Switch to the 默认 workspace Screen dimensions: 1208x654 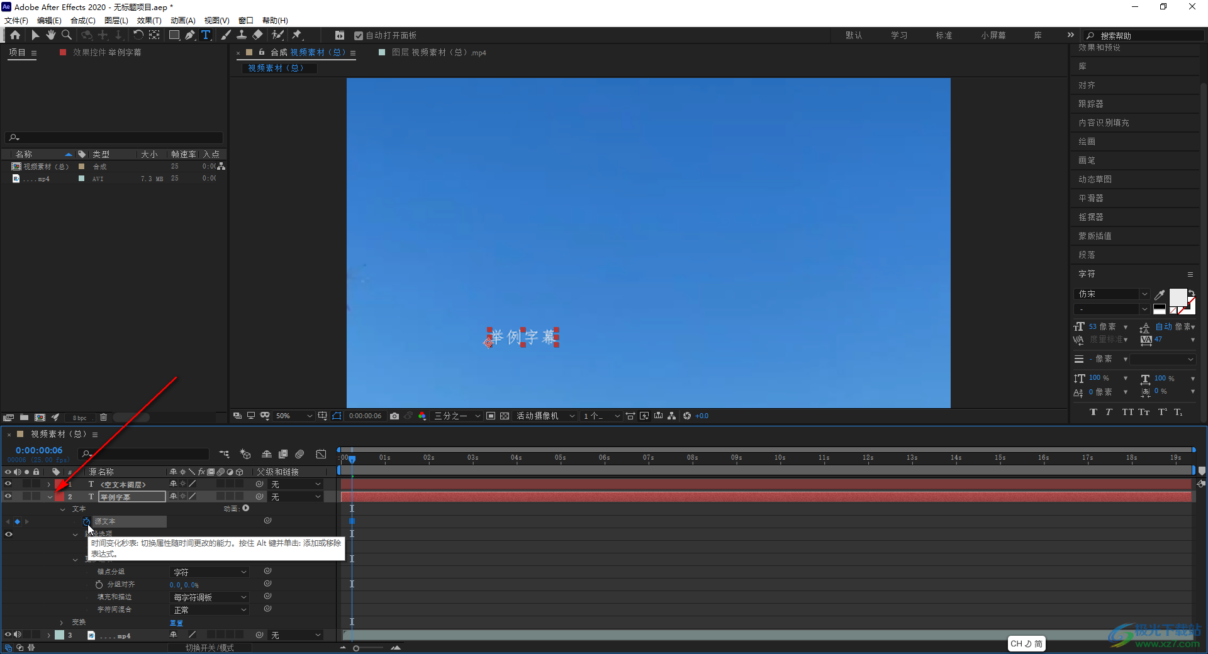click(854, 36)
